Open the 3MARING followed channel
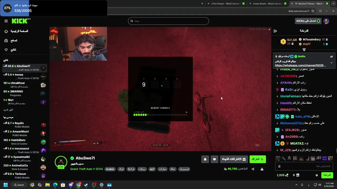Screen dimensions: 337x189 tap(24, 93)
